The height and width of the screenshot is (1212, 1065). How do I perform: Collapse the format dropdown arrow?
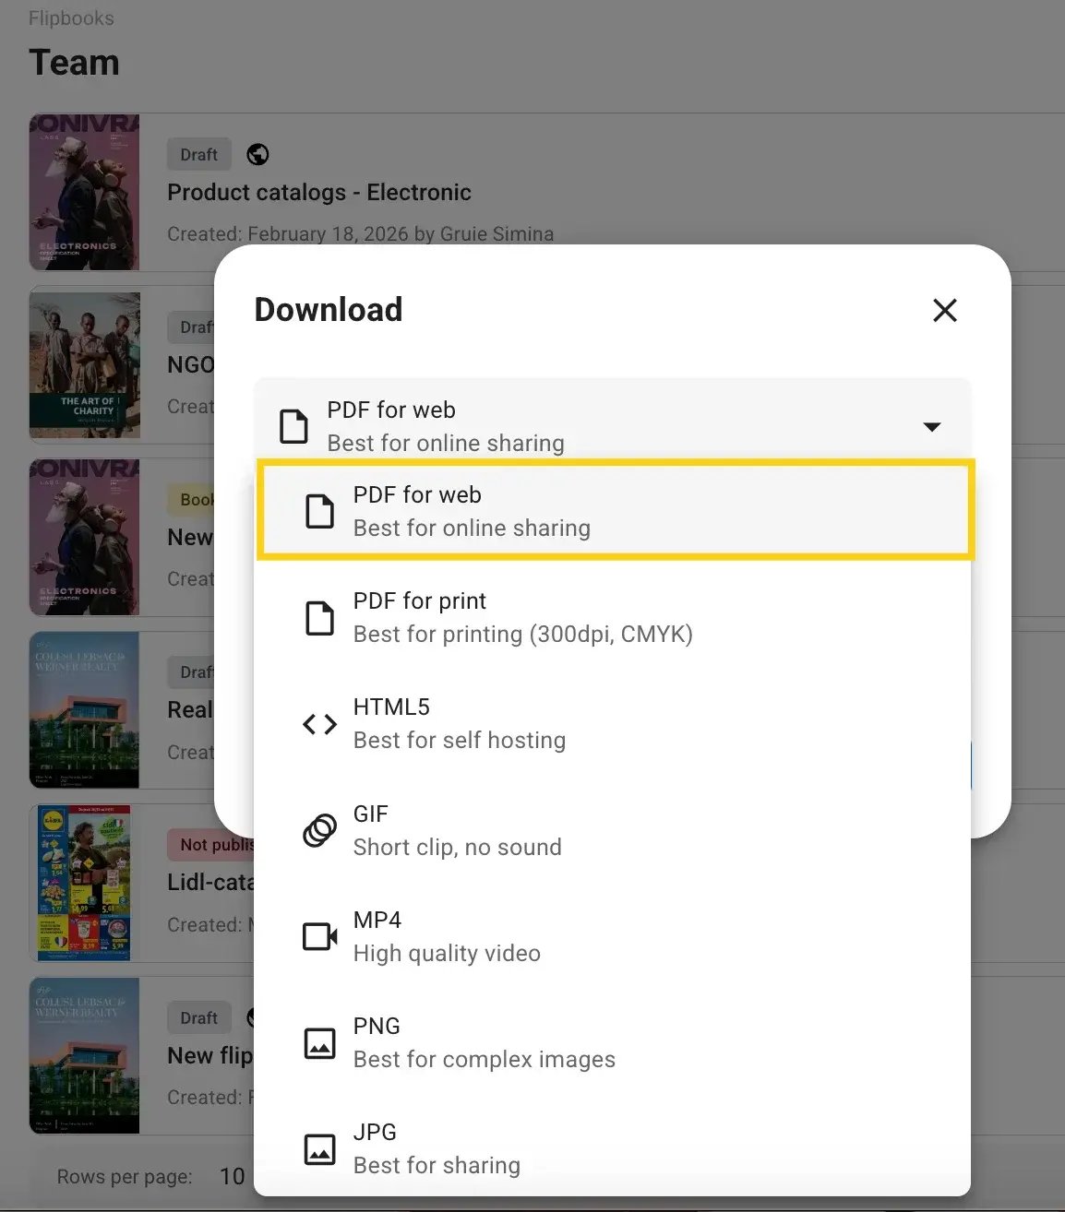932,426
